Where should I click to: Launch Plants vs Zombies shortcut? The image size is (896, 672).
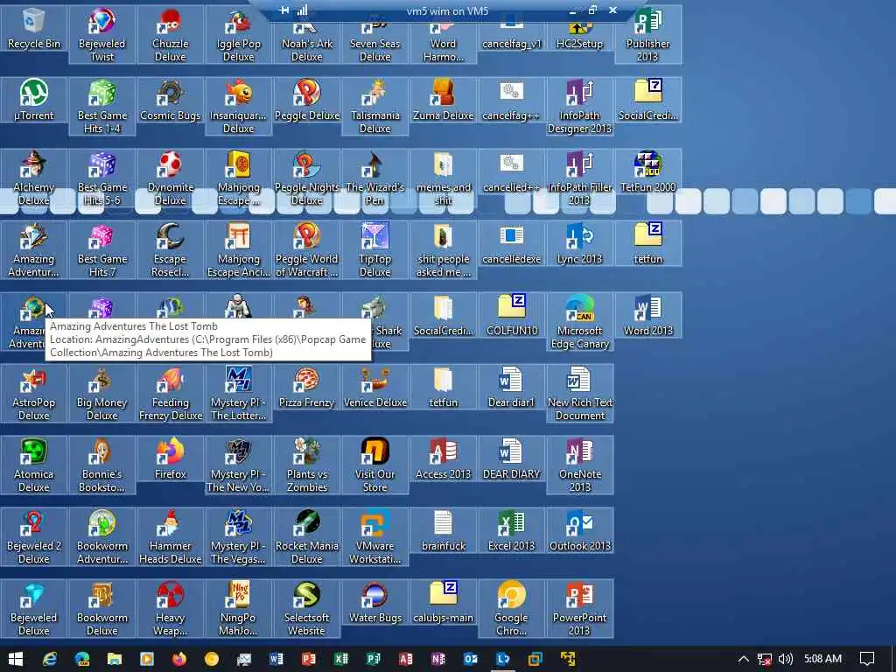pos(307,465)
